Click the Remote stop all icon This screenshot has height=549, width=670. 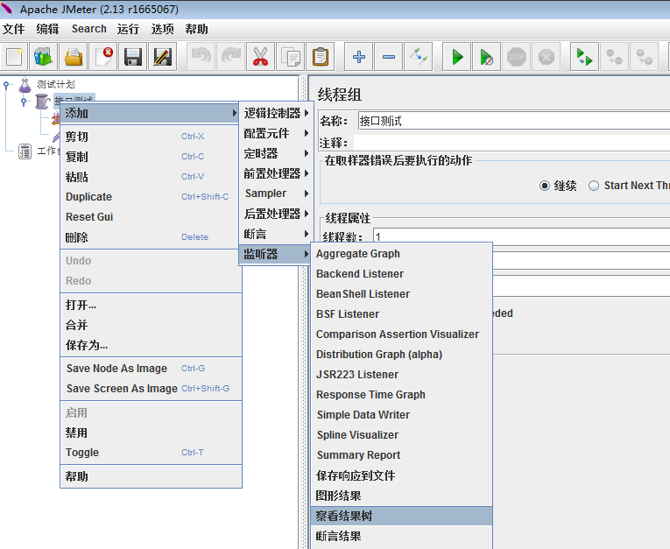click(614, 56)
